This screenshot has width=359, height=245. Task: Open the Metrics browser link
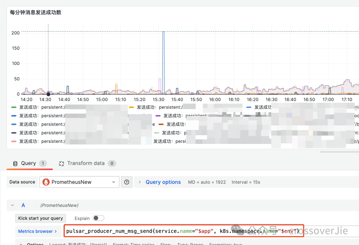[37, 231]
